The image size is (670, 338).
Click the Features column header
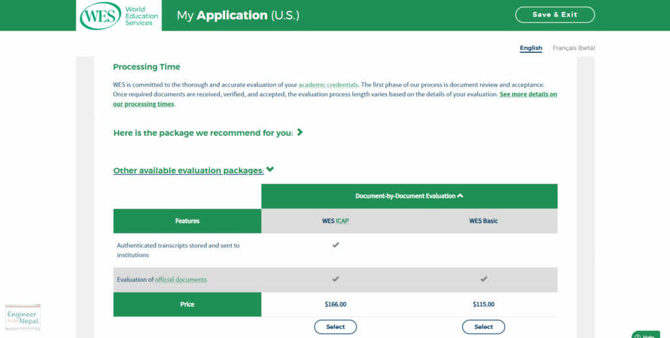tap(187, 221)
